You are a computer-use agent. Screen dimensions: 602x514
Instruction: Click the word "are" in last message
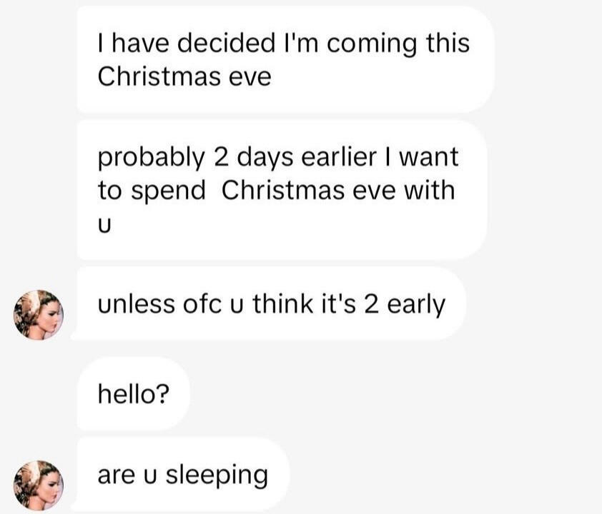pos(115,475)
